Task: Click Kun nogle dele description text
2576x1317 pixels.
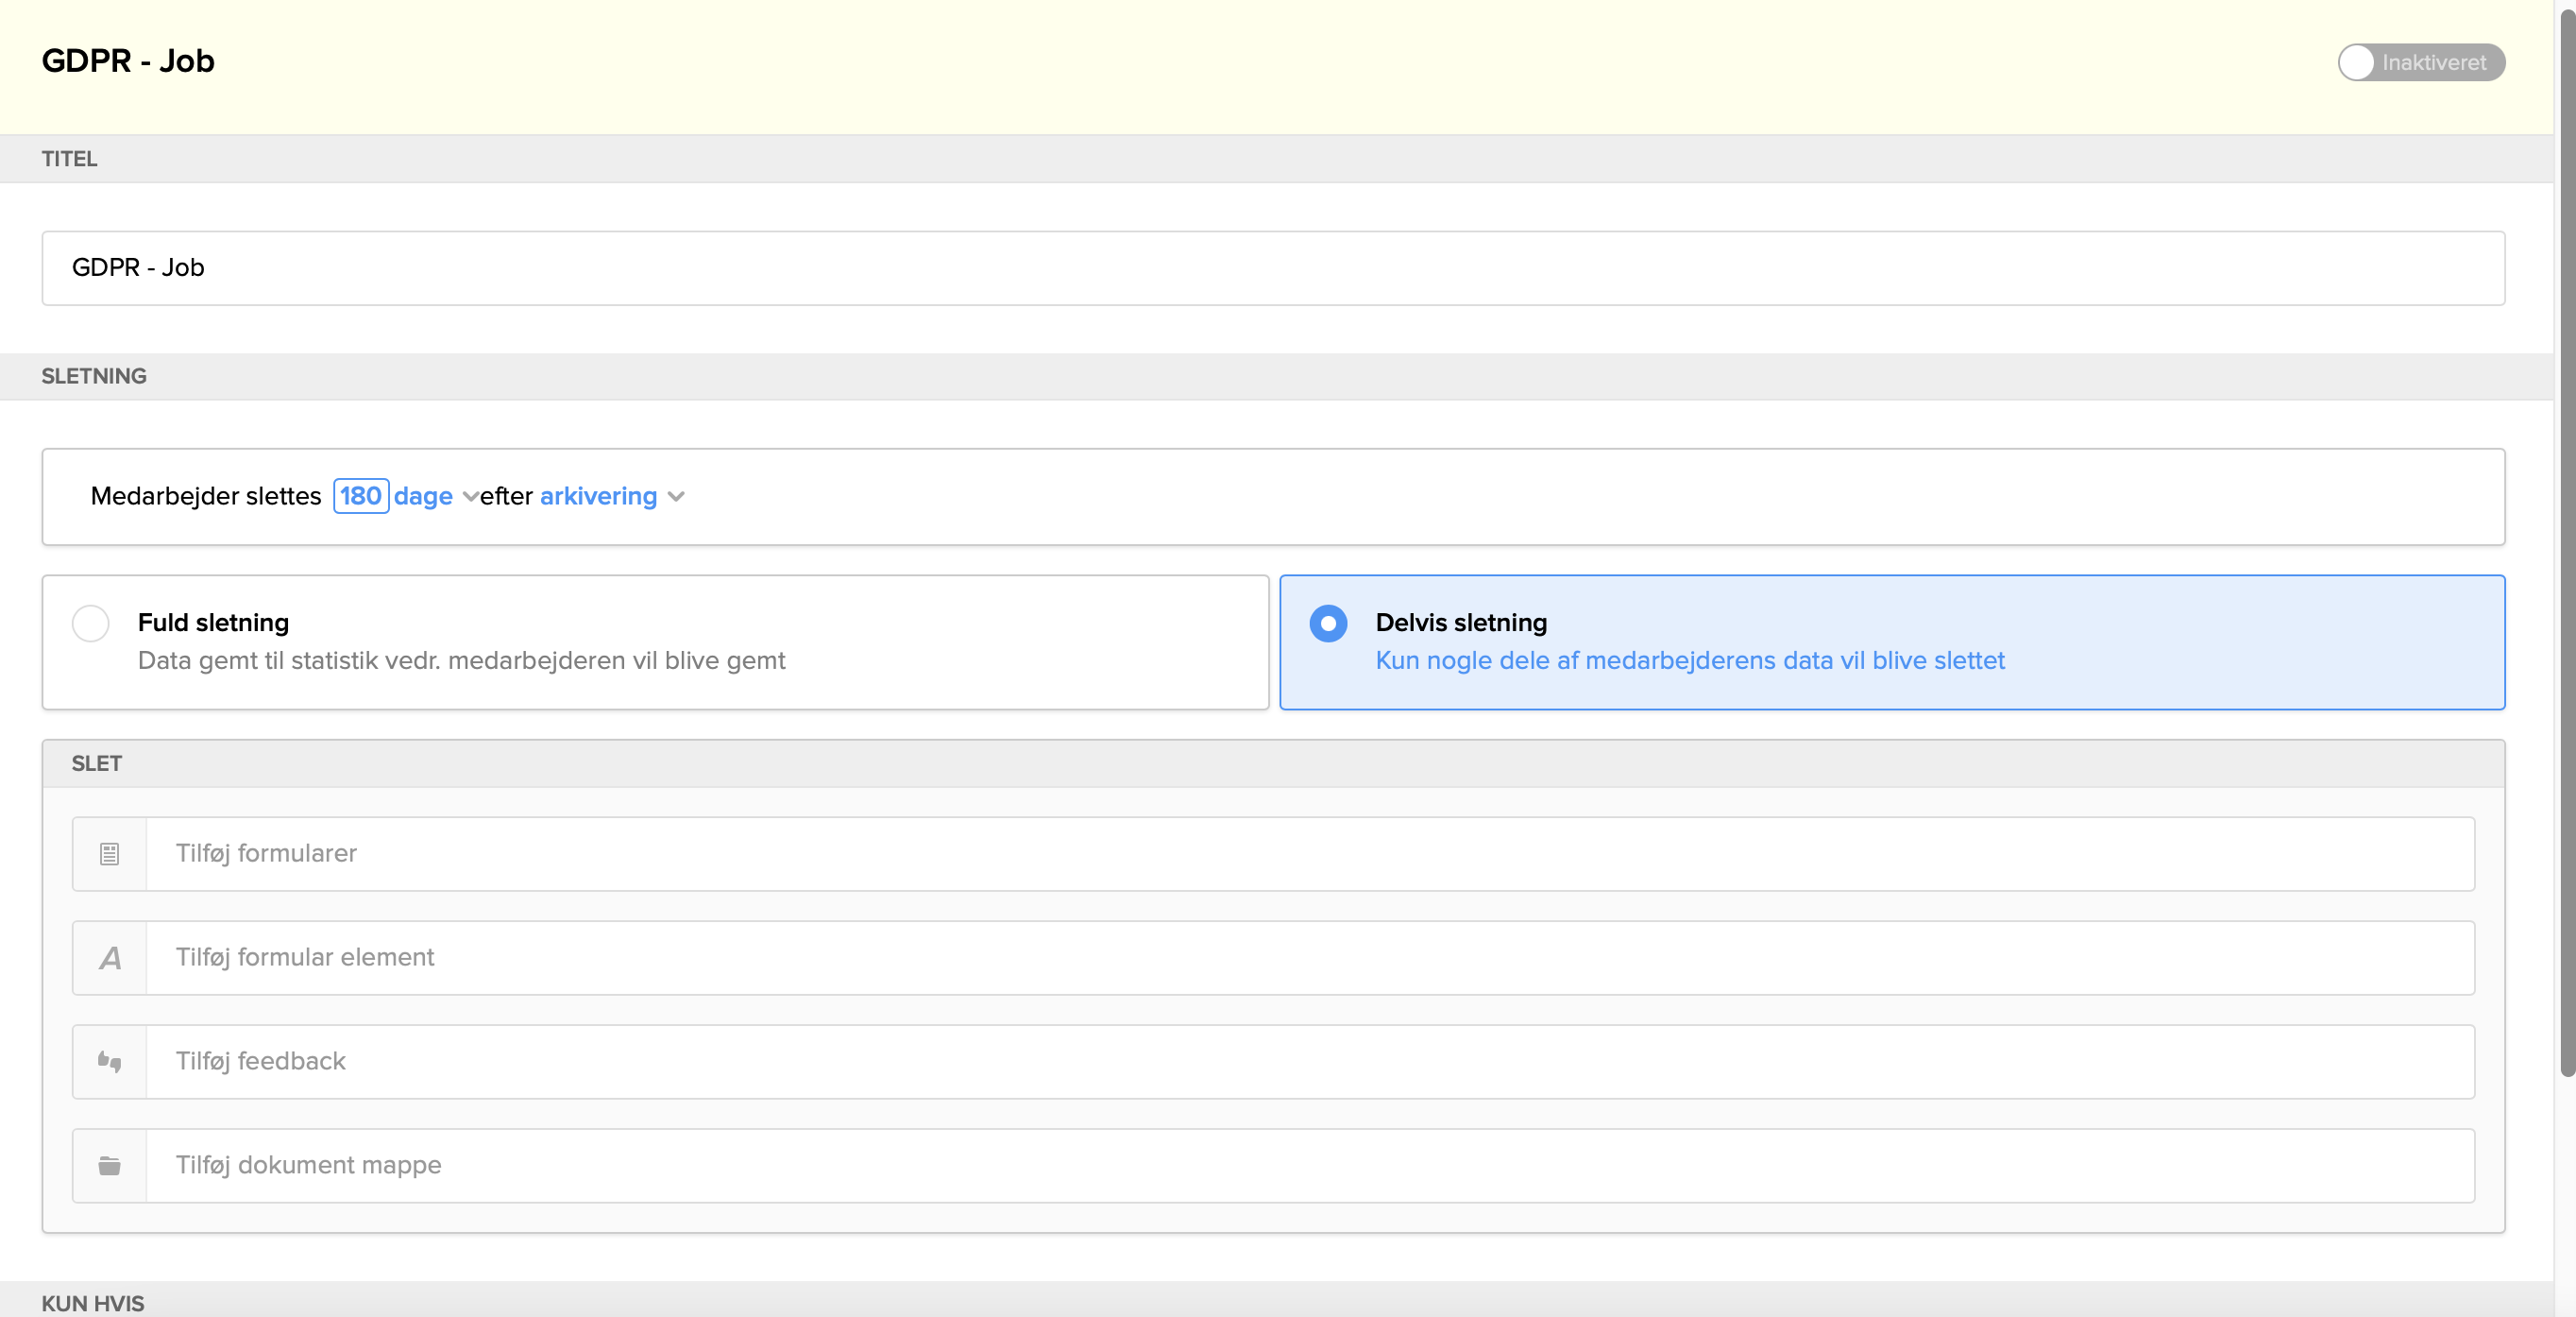Action: 1689,660
